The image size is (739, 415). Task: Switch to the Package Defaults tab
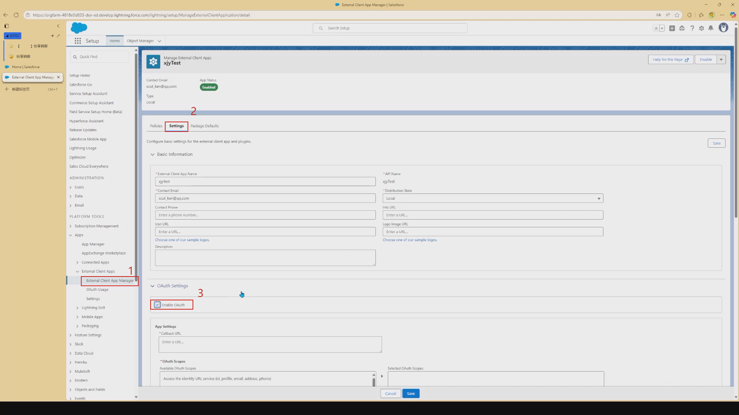click(x=204, y=126)
